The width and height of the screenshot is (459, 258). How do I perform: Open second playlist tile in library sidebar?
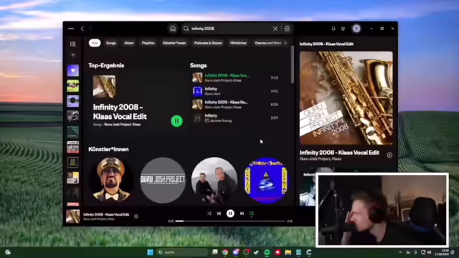pos(73,86)
